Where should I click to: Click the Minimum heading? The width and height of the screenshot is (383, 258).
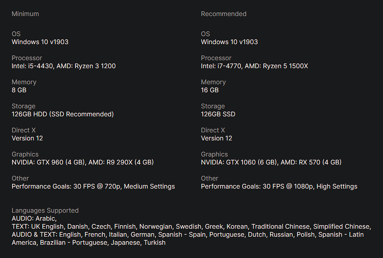[x=25, y=14]
